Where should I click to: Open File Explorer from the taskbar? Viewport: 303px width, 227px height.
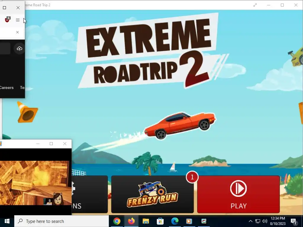[x=146, y=221]
